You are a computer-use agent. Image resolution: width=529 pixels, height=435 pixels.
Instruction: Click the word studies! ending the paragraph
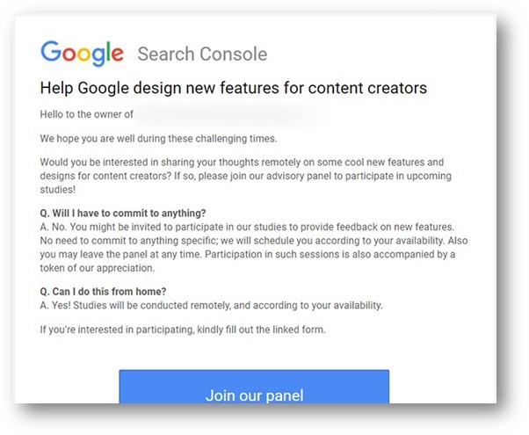(x=58, y=189)
